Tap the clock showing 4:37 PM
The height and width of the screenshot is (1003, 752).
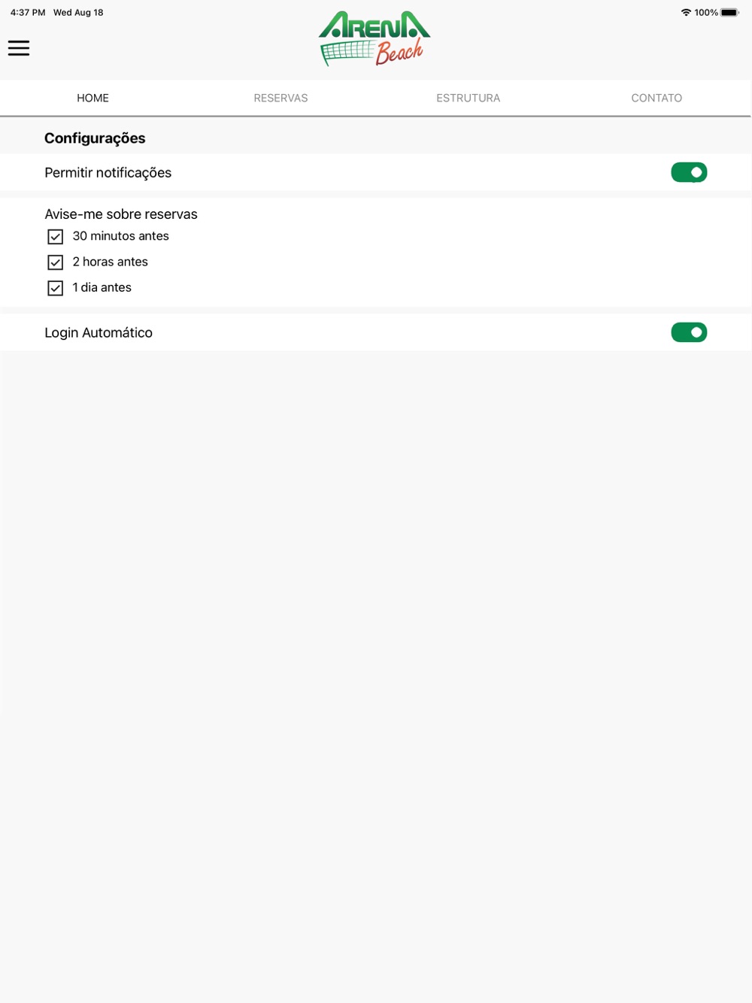28,13
